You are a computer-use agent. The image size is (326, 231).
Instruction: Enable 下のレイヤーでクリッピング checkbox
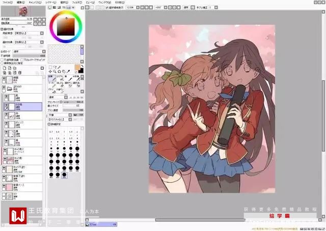(22, 60)
